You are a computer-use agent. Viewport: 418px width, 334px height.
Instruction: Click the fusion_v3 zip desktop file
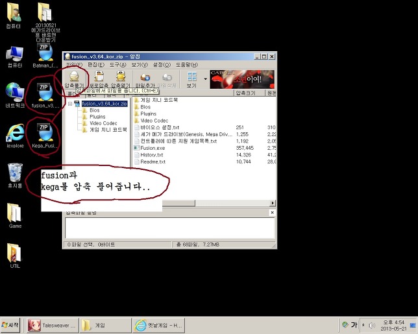(45, 96)
